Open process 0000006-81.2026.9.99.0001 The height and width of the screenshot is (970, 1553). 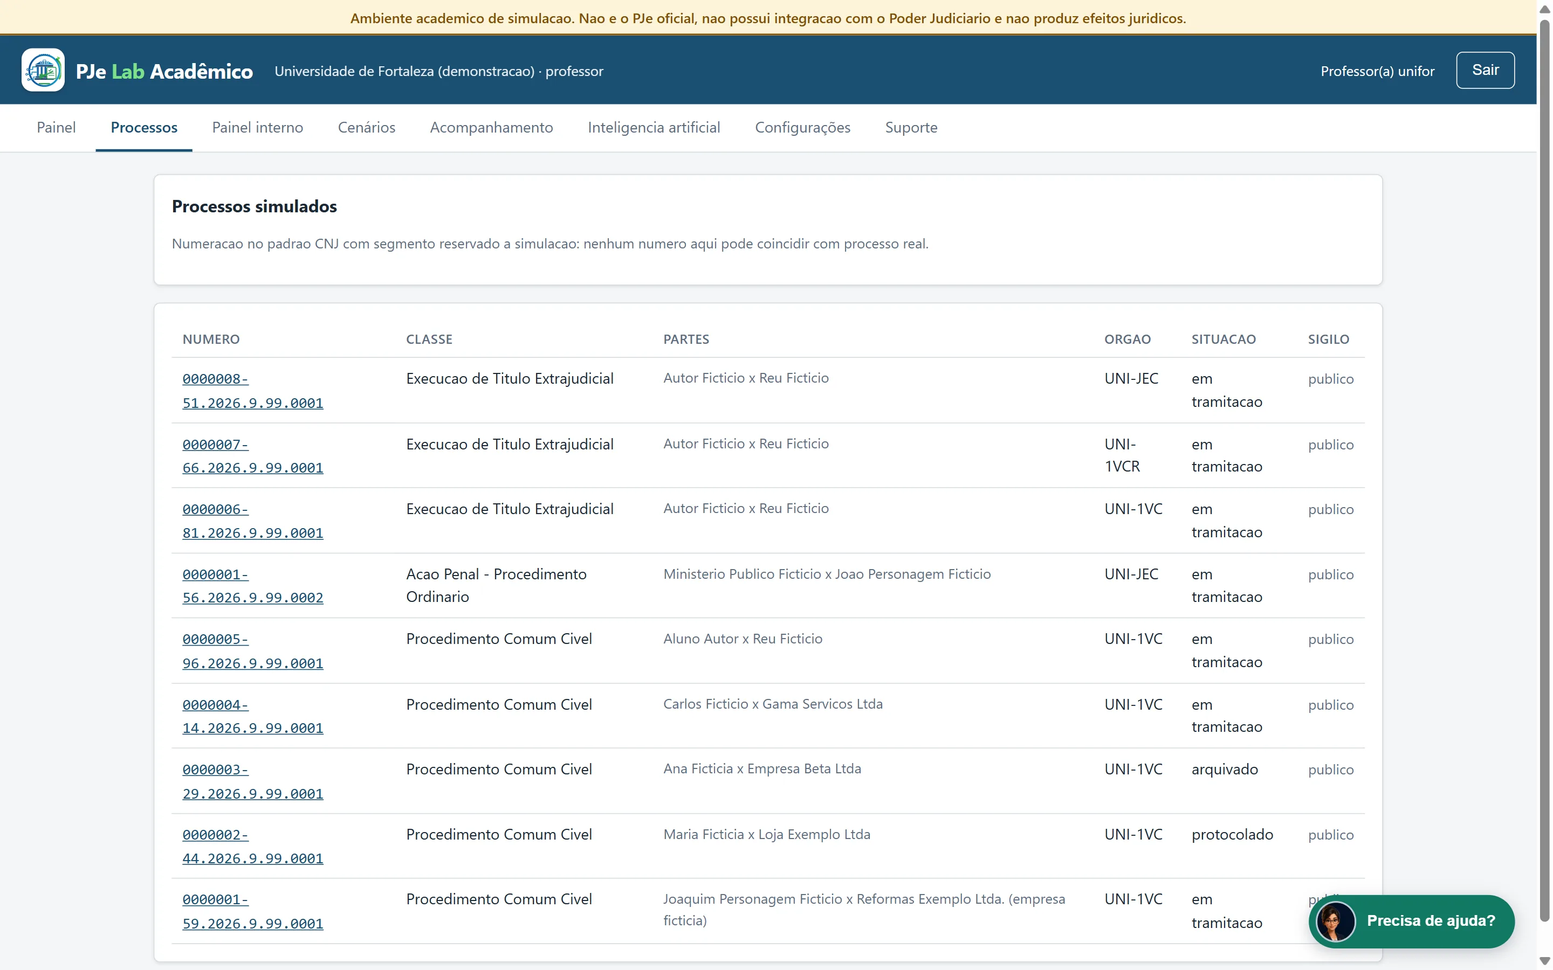click(x=253, y=521)
